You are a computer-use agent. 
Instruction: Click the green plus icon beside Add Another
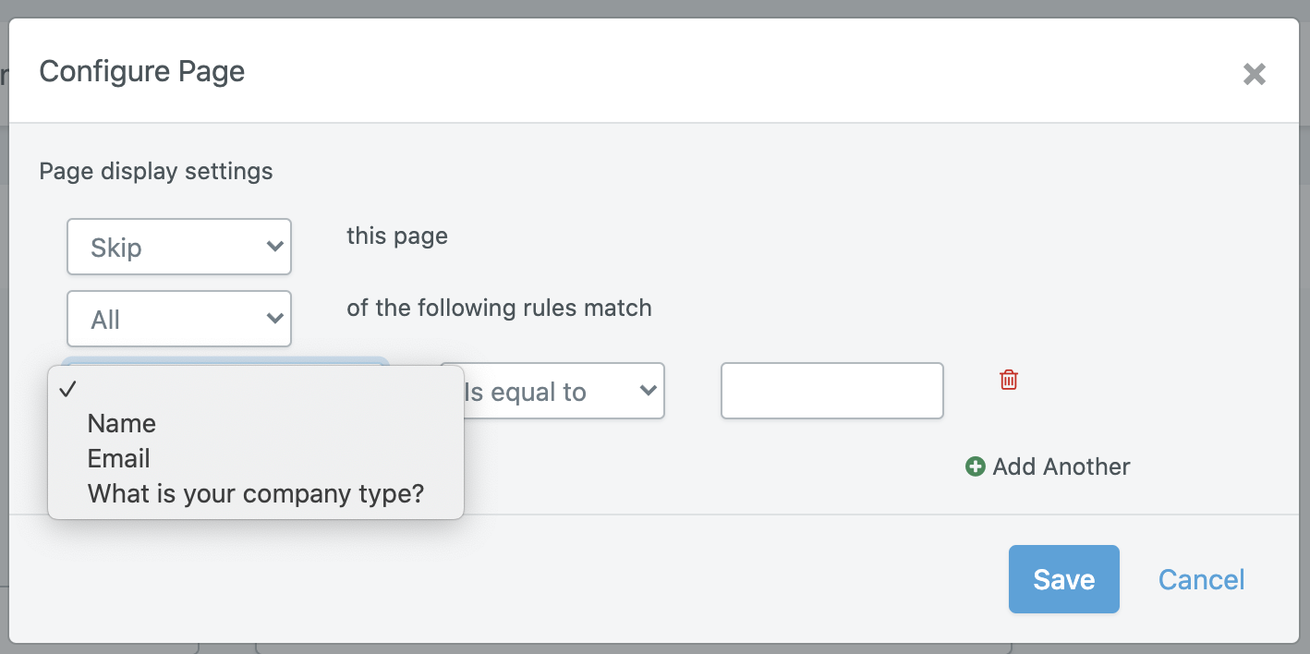pyautogui.click(x=976, y=466)
